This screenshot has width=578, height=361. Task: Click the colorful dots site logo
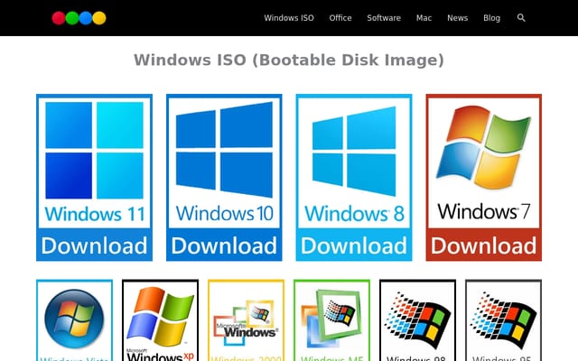[x=79, y=18]
